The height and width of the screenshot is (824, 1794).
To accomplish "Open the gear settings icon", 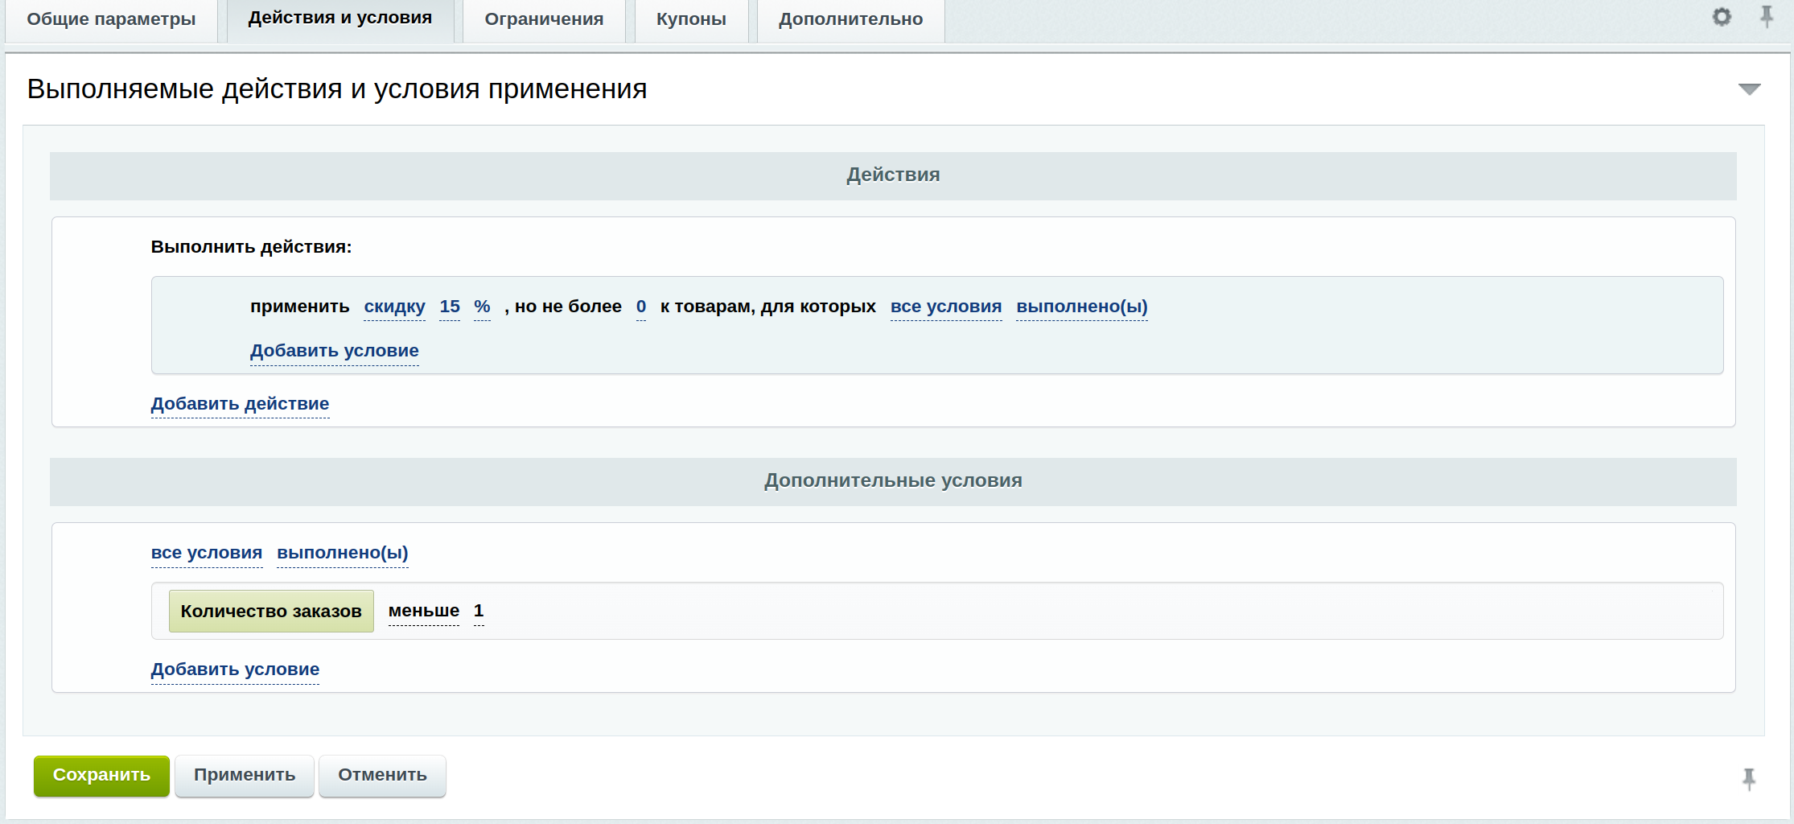I will (x=1721, y=17).
